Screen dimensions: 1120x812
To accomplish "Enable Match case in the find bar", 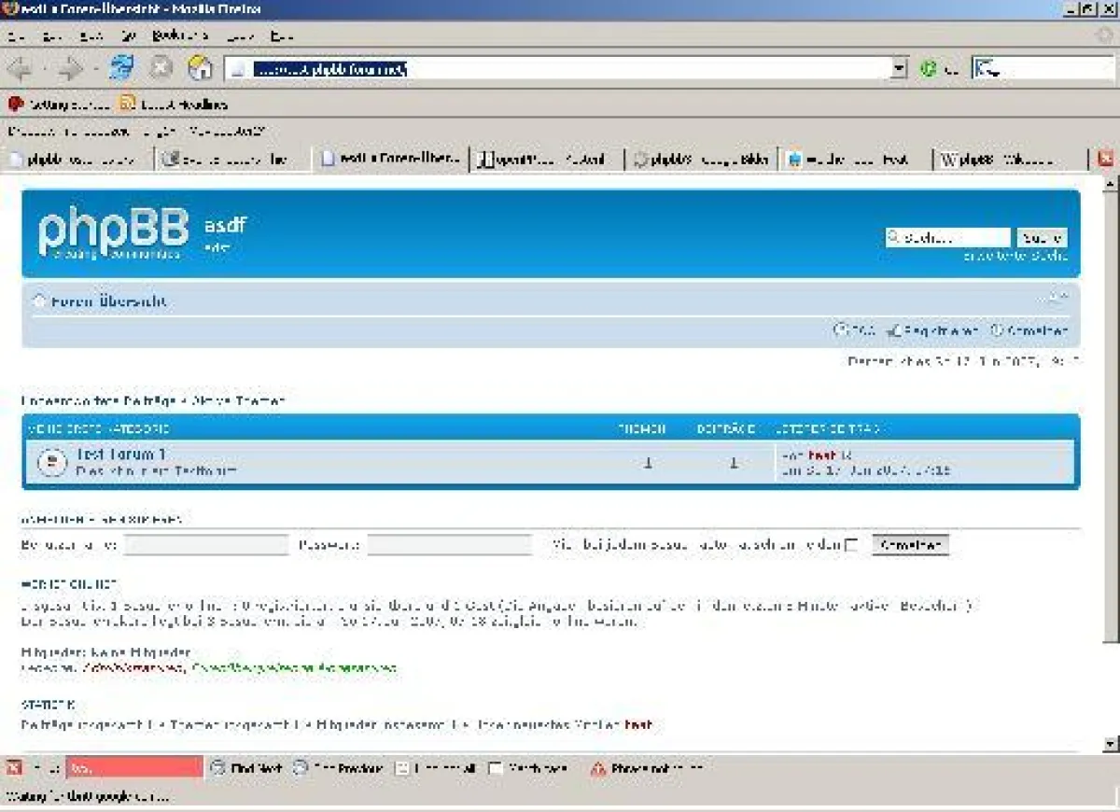I will [497, 767].
